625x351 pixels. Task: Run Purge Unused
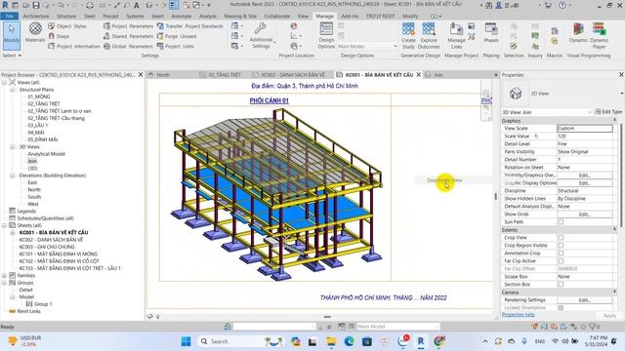[x=177, y=36]
